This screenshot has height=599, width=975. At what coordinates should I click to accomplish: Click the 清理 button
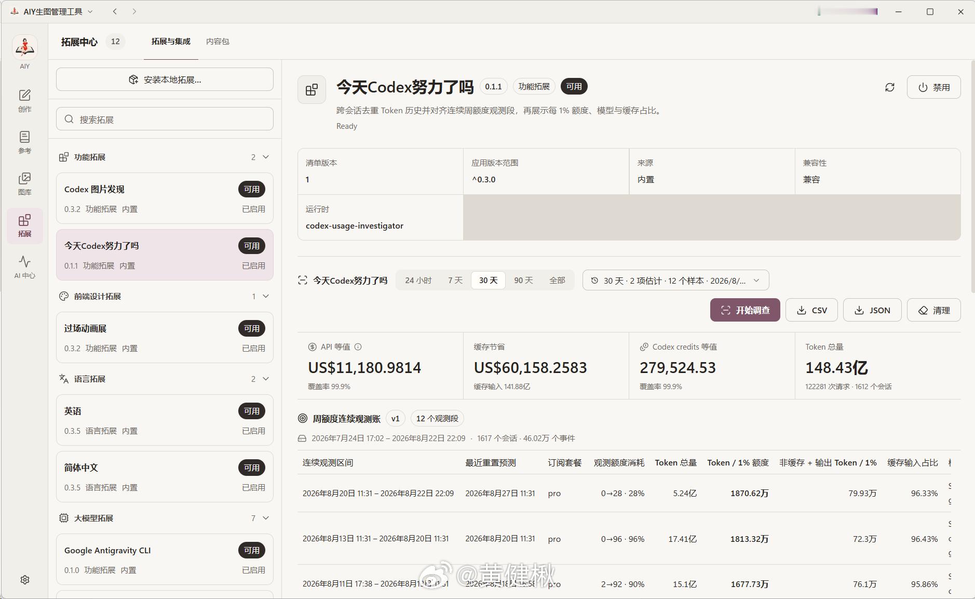(933, 310)
